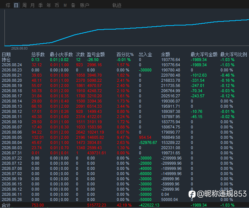This screenshot has height=208, width=249.
Task: Click the 10241.19 profit value
Action: [96, 132]
